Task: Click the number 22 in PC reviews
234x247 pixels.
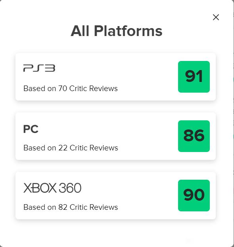Action: [63, 148]
